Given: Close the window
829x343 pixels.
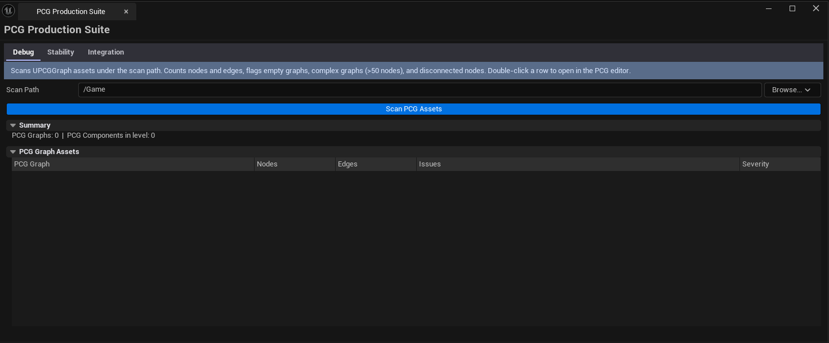Looking at the screenshot, I should pyautogui.click(x=816, y=8).
